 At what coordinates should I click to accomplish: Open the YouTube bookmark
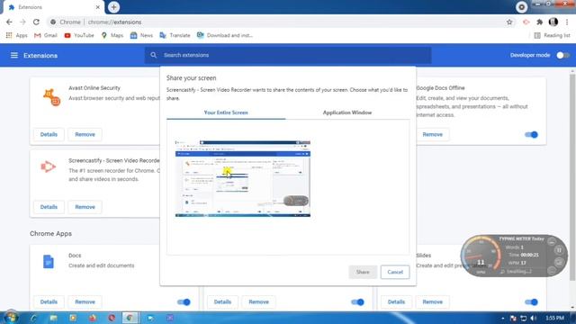point(79,35)
